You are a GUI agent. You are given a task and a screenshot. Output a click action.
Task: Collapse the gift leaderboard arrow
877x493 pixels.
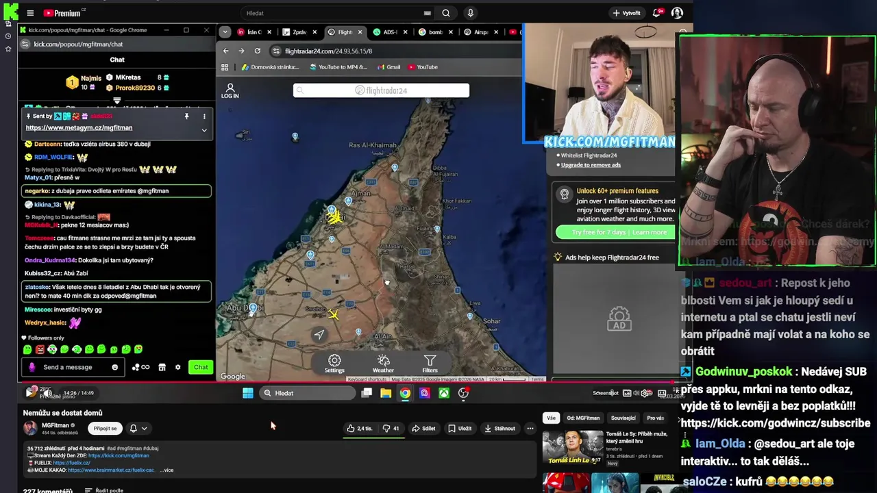coord(117,101)
